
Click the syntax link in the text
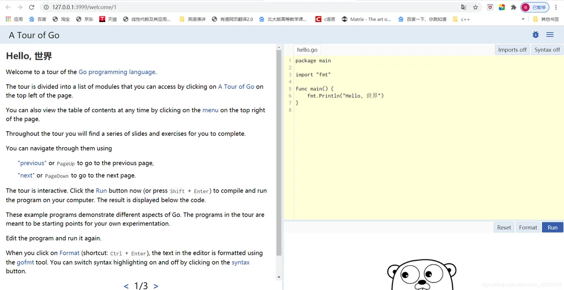pyautogui.click(x=241, y=262)
